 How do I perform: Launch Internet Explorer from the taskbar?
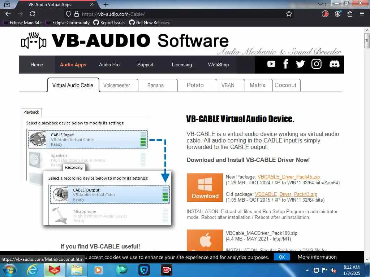[32, 270]
